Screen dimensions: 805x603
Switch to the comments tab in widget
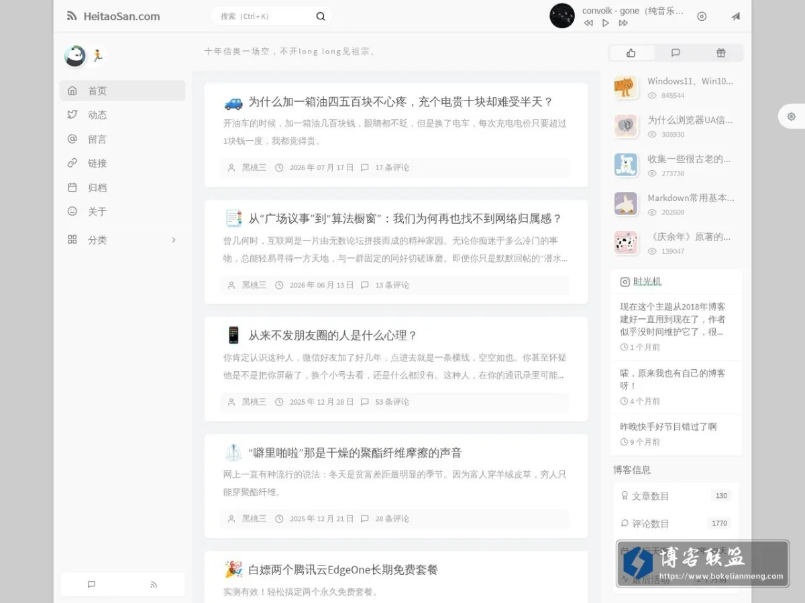coord(676,53)
